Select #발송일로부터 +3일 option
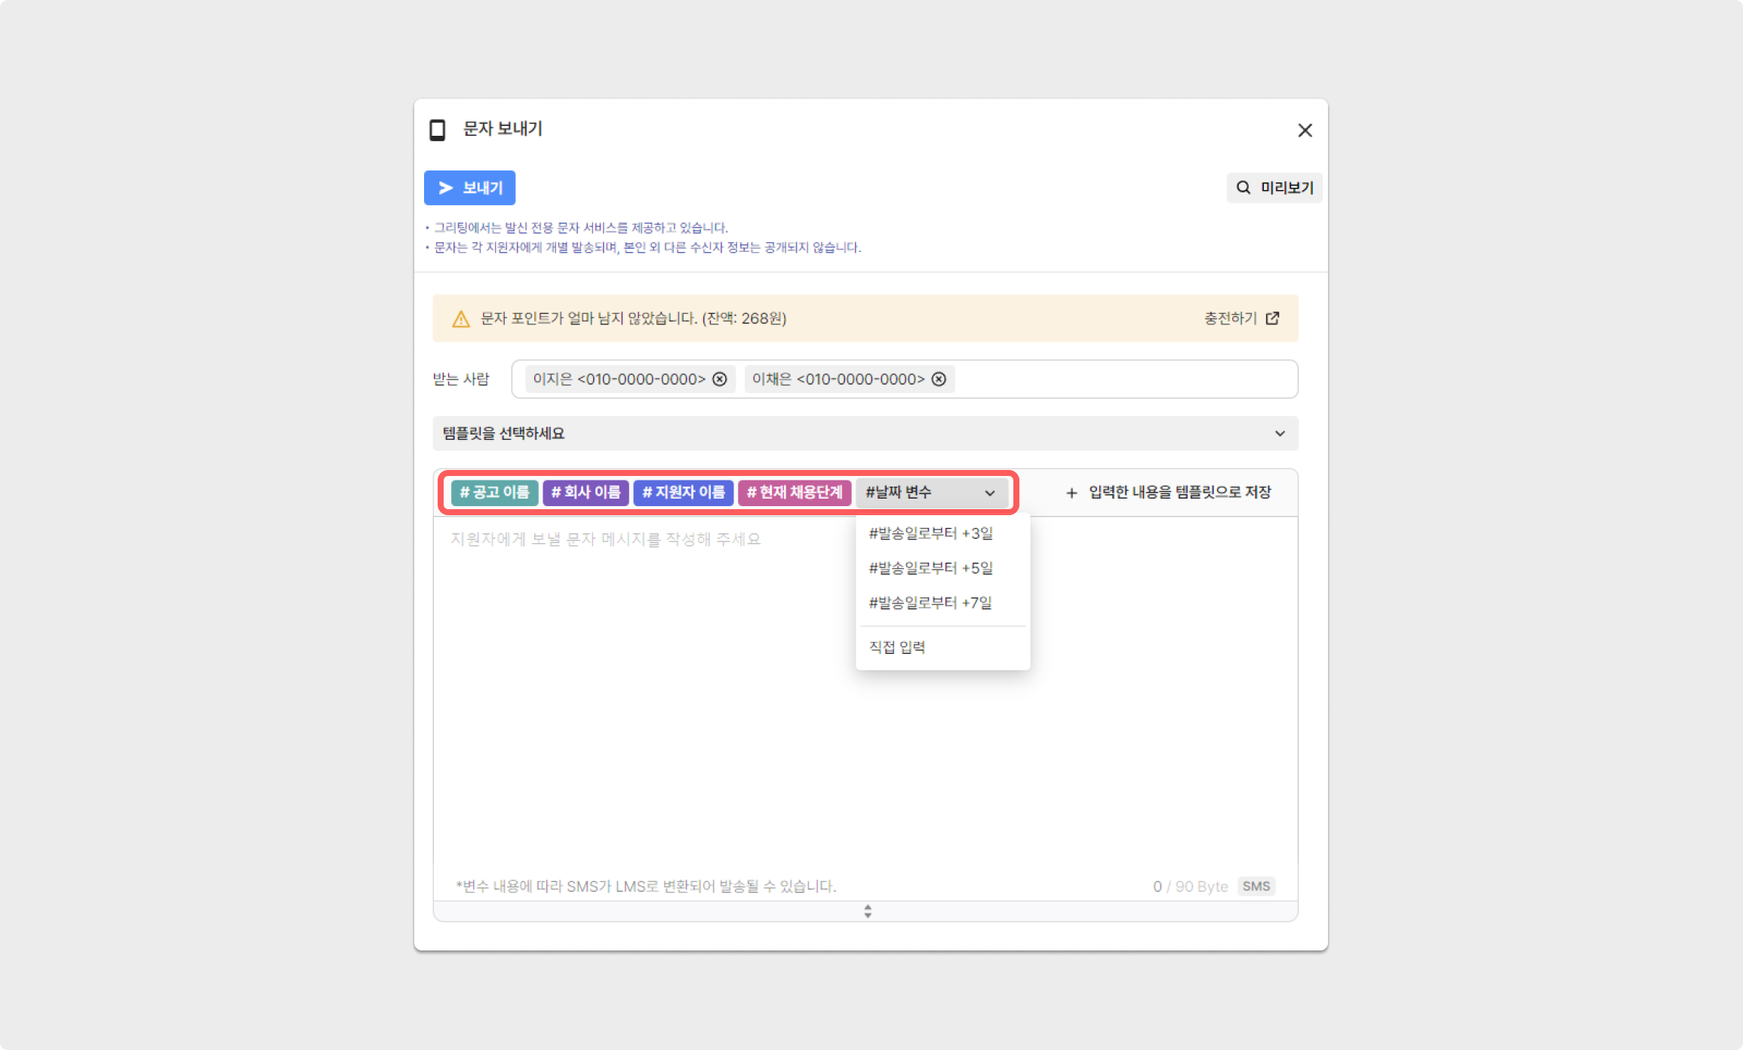This screenshot has height=1050, width=1743. [x=930, y=533]
